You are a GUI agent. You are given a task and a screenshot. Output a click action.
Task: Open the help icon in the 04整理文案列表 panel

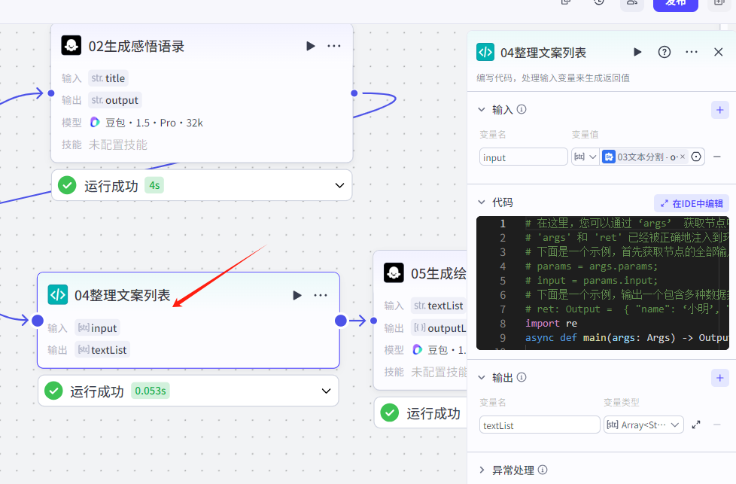(664, 52)
